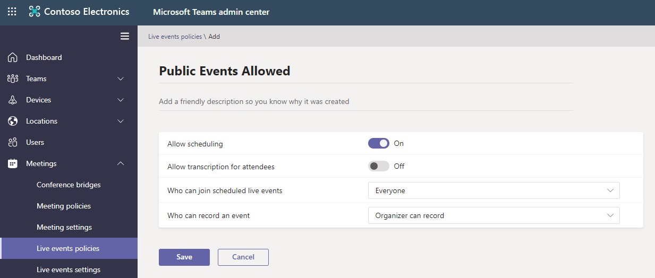Click the Live events policies breadcrumb link
This screenshot has width=655, height=278.
[x=175, y=37]
